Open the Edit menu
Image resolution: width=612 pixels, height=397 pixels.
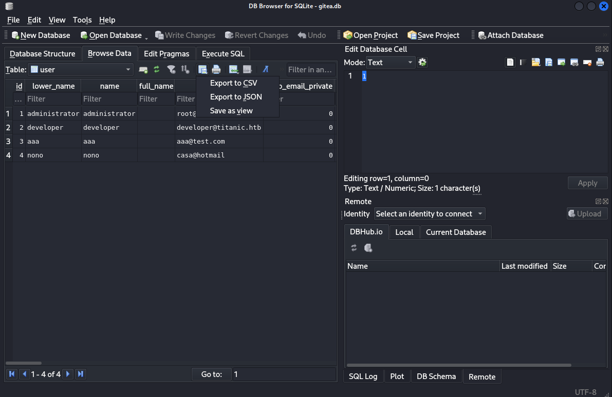[x=34, y=20]
